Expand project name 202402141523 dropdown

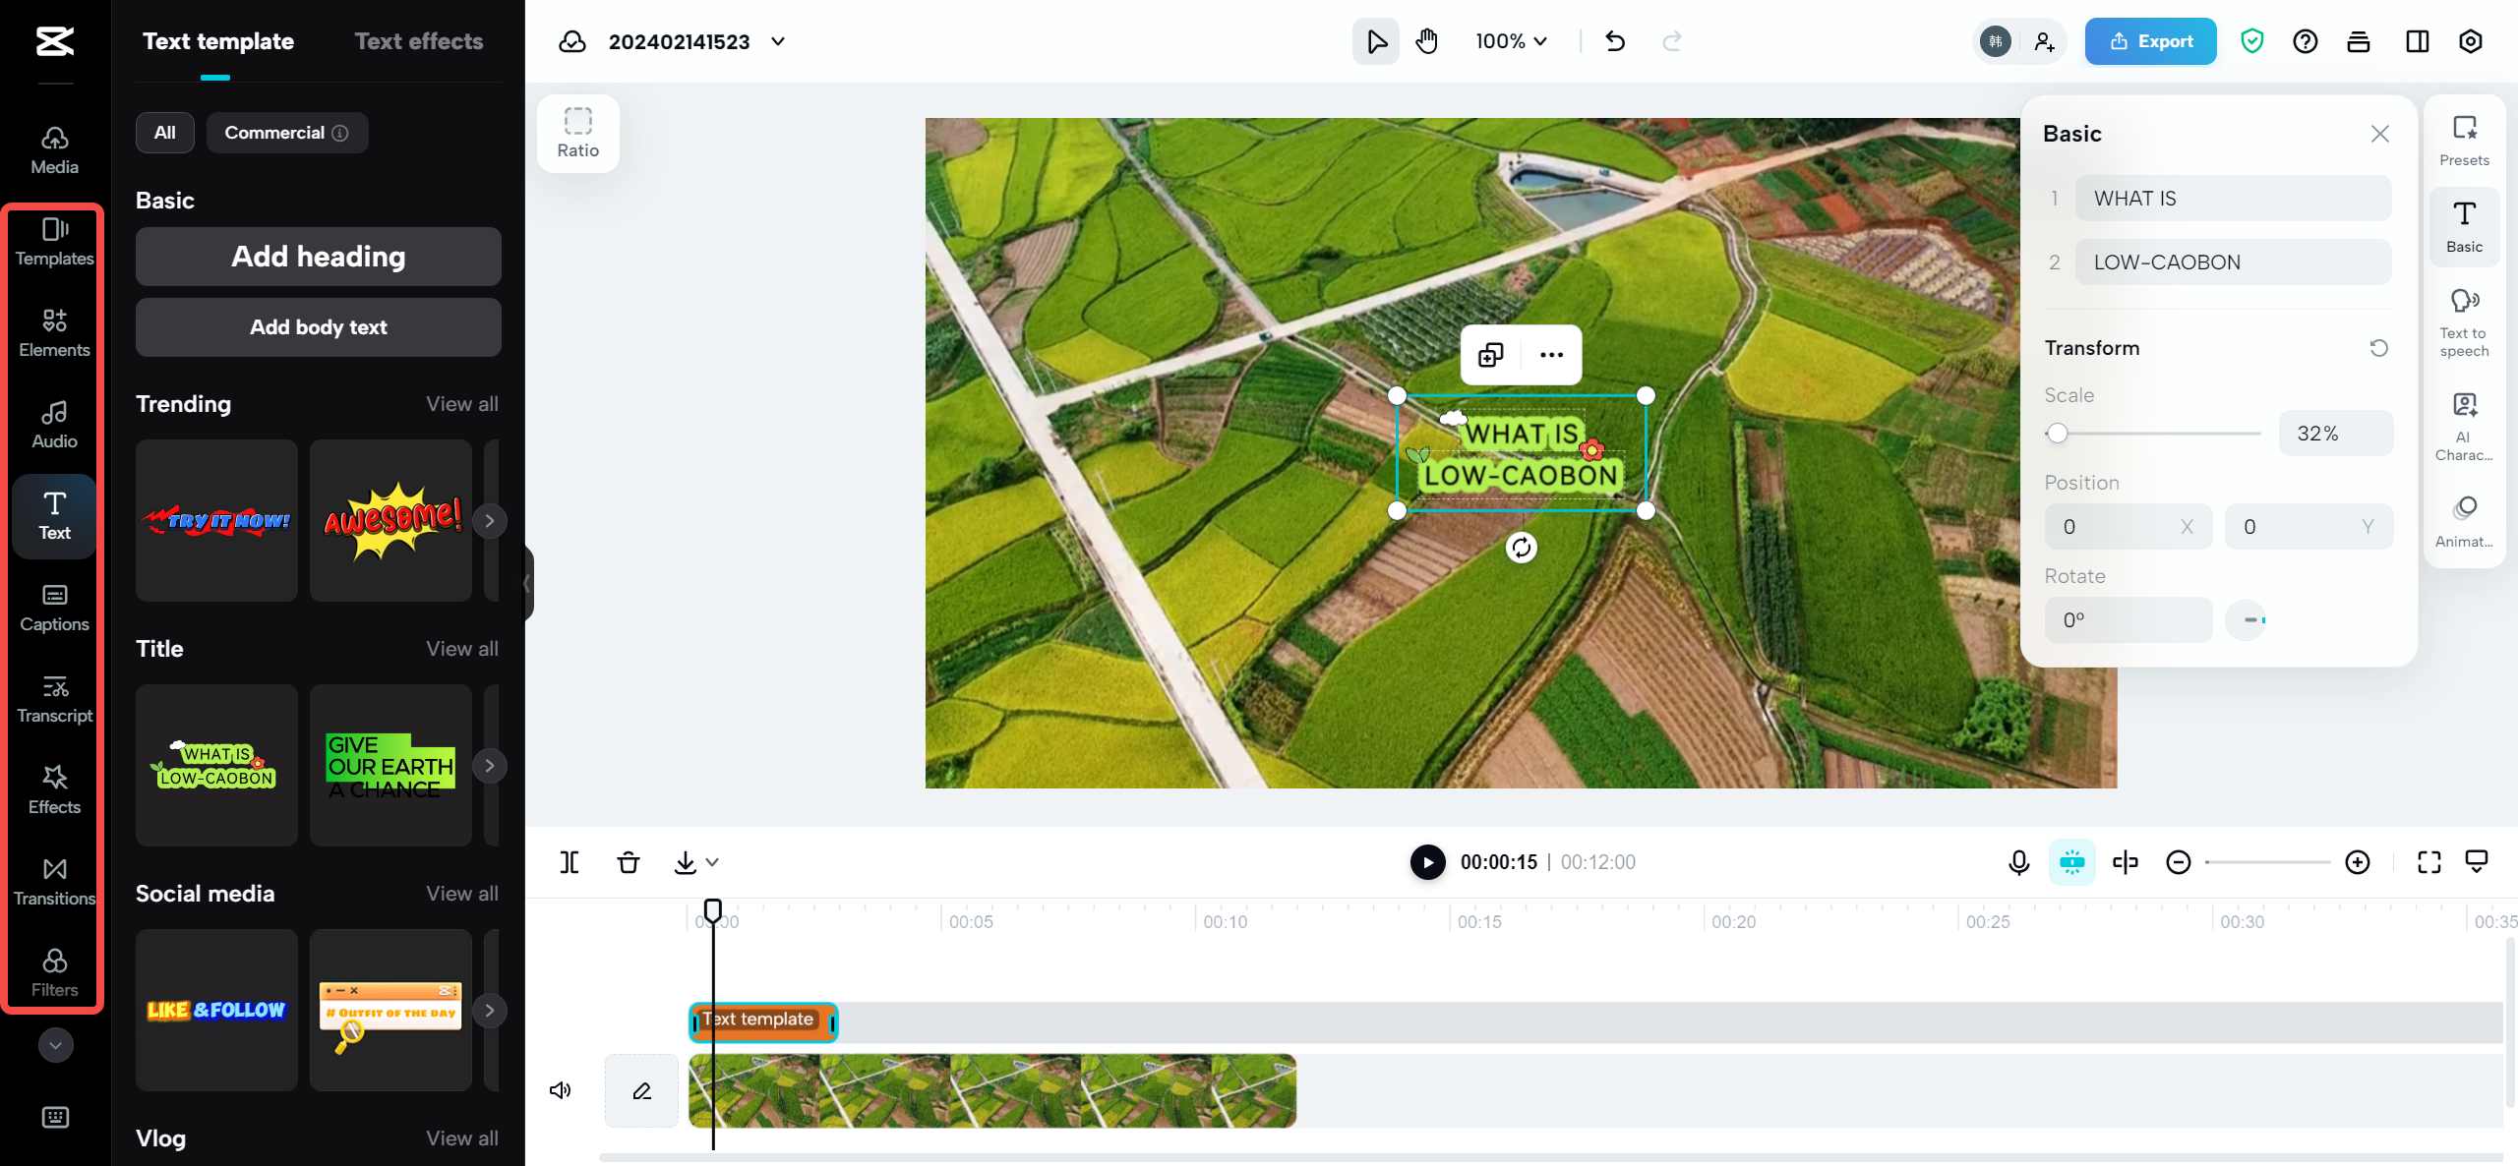(778, 41)
